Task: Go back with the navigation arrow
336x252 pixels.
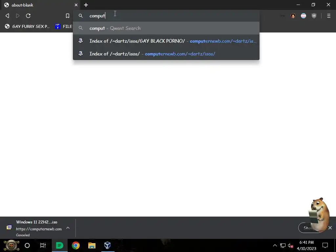Action: (7, 16)
